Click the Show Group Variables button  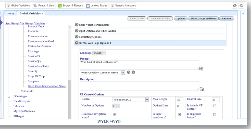pyautogui.click(x=203, y=19)
